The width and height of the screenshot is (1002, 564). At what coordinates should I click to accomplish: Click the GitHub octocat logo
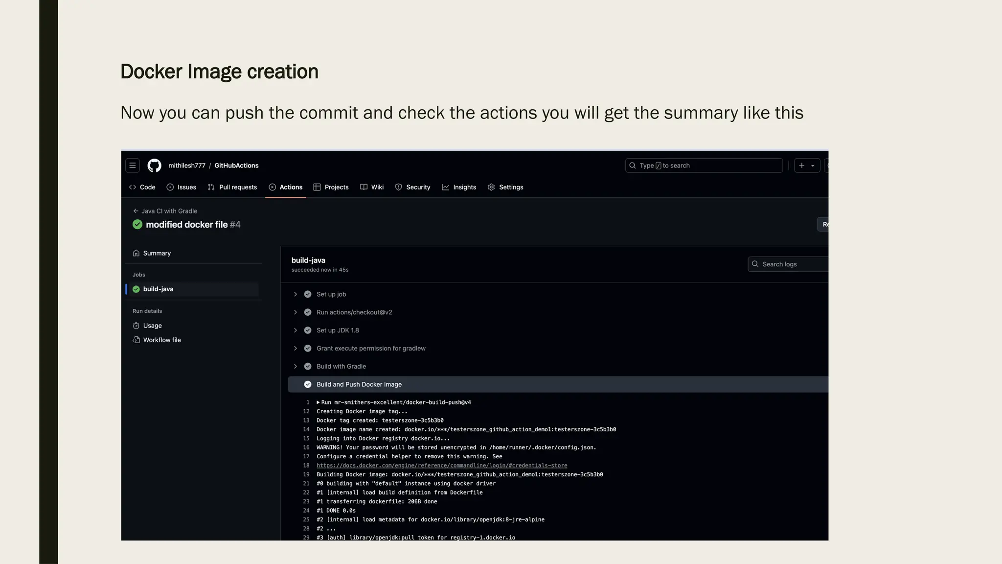click(x=154, y=165)
